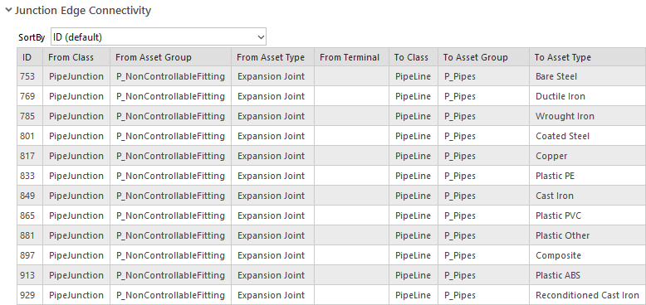Select the Plastic PVC row
The height and width of the screenshot is (305, 646).
coord(331,215)
